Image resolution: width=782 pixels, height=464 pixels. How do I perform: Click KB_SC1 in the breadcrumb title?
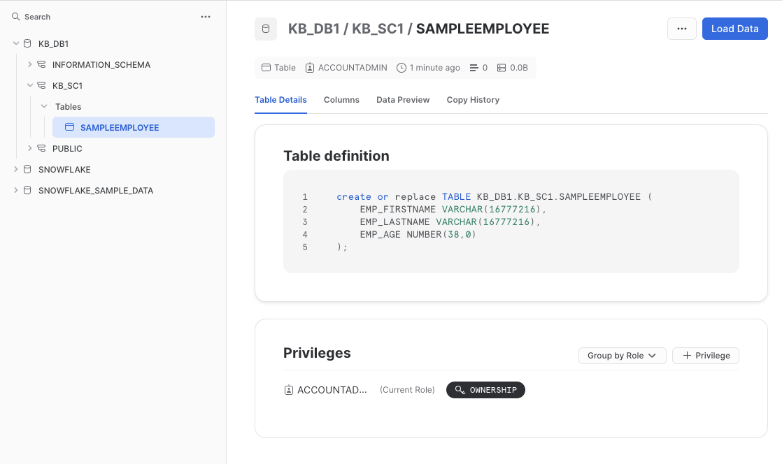click(378, 29)
